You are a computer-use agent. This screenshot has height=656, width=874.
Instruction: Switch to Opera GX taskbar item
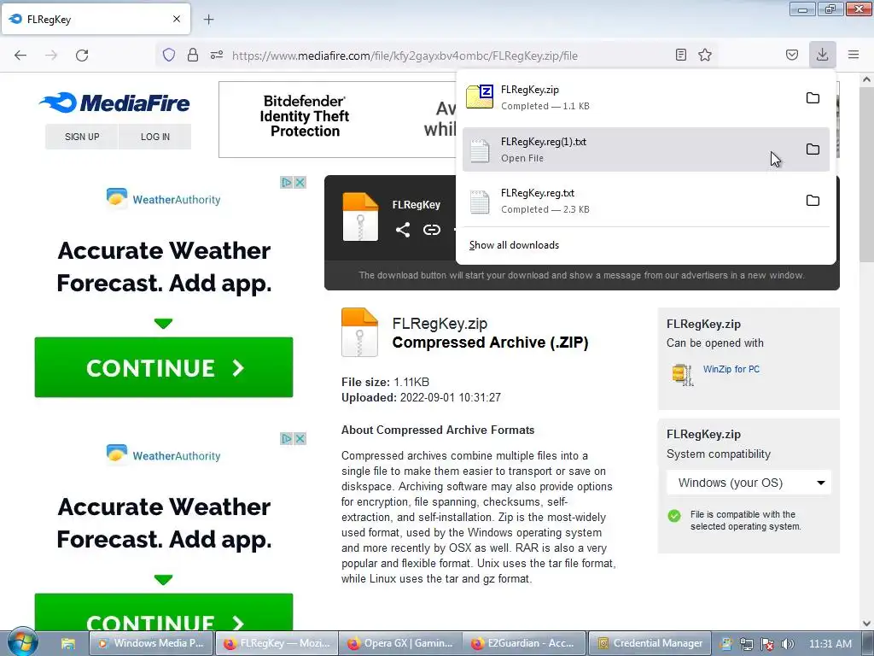[399, 643]
